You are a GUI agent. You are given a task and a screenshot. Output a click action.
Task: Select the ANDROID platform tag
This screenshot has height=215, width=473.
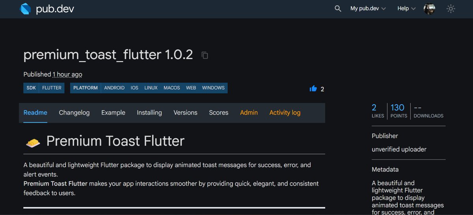(x=114, y=88)
